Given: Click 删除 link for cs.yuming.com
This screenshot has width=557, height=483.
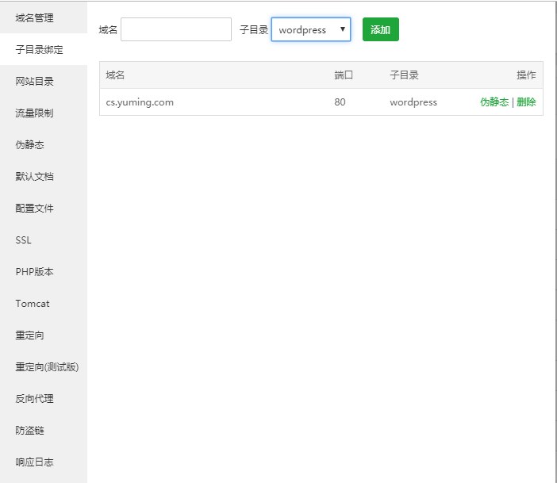Looking at the screenshot, I should pos(526,102).
